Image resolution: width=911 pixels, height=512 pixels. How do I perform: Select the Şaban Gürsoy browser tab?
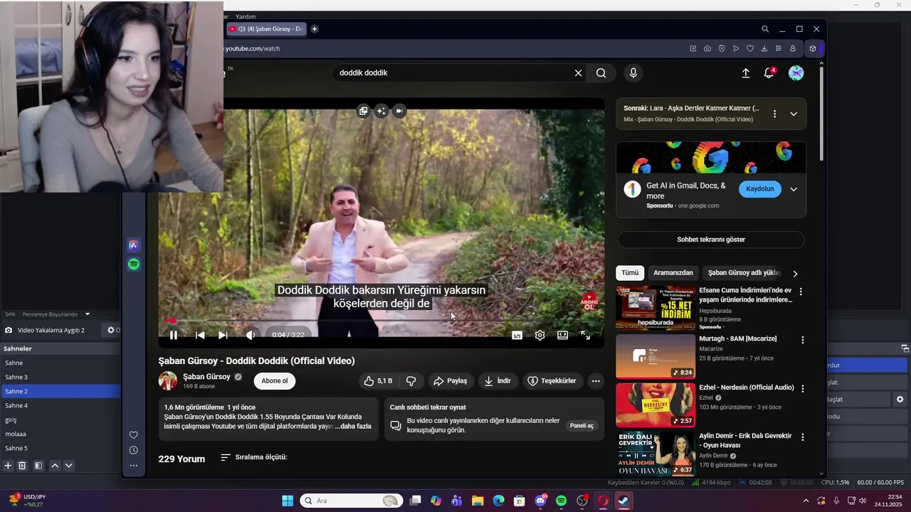pyautogui.click(x=266, y=29)
